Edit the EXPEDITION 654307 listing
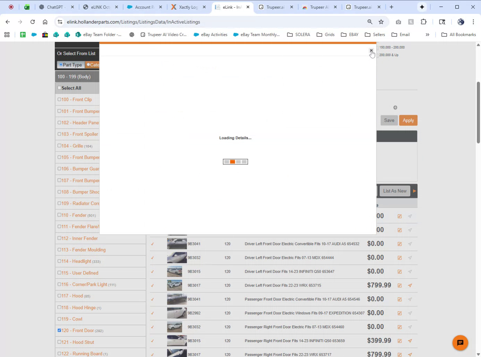The image size is (481, 357). tap(399, 313)
